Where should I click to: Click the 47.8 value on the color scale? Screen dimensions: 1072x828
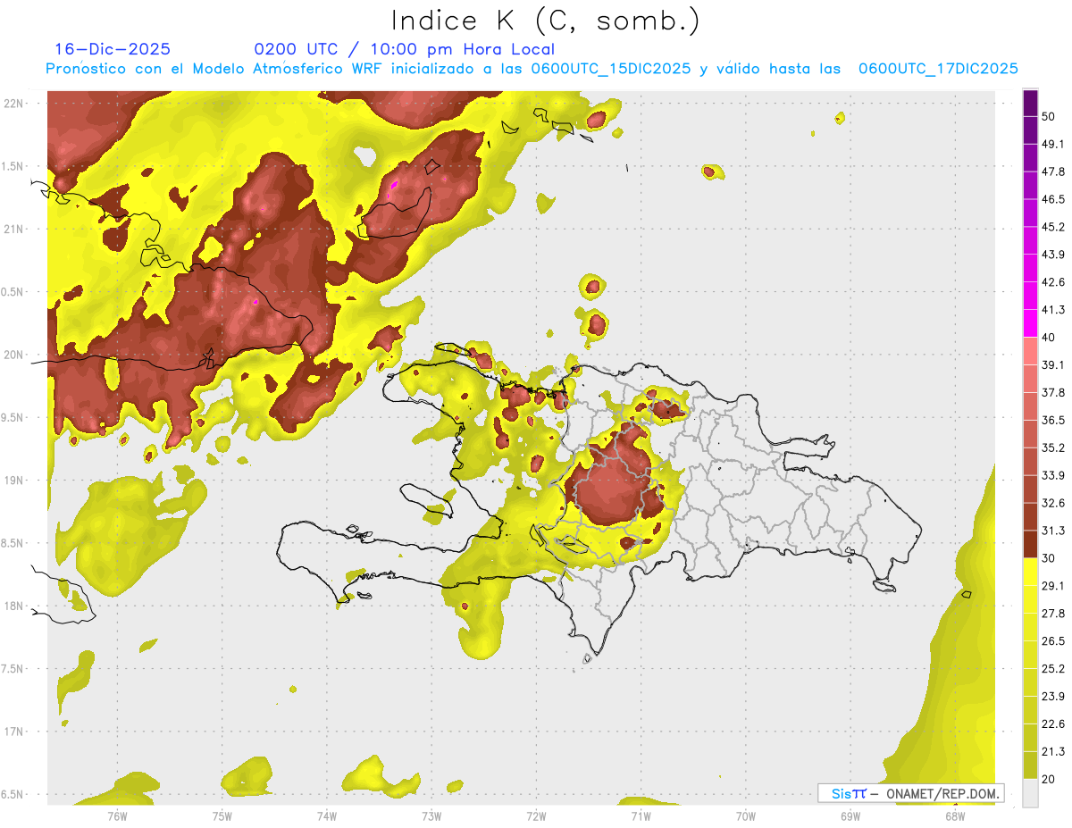(1053, 171)
